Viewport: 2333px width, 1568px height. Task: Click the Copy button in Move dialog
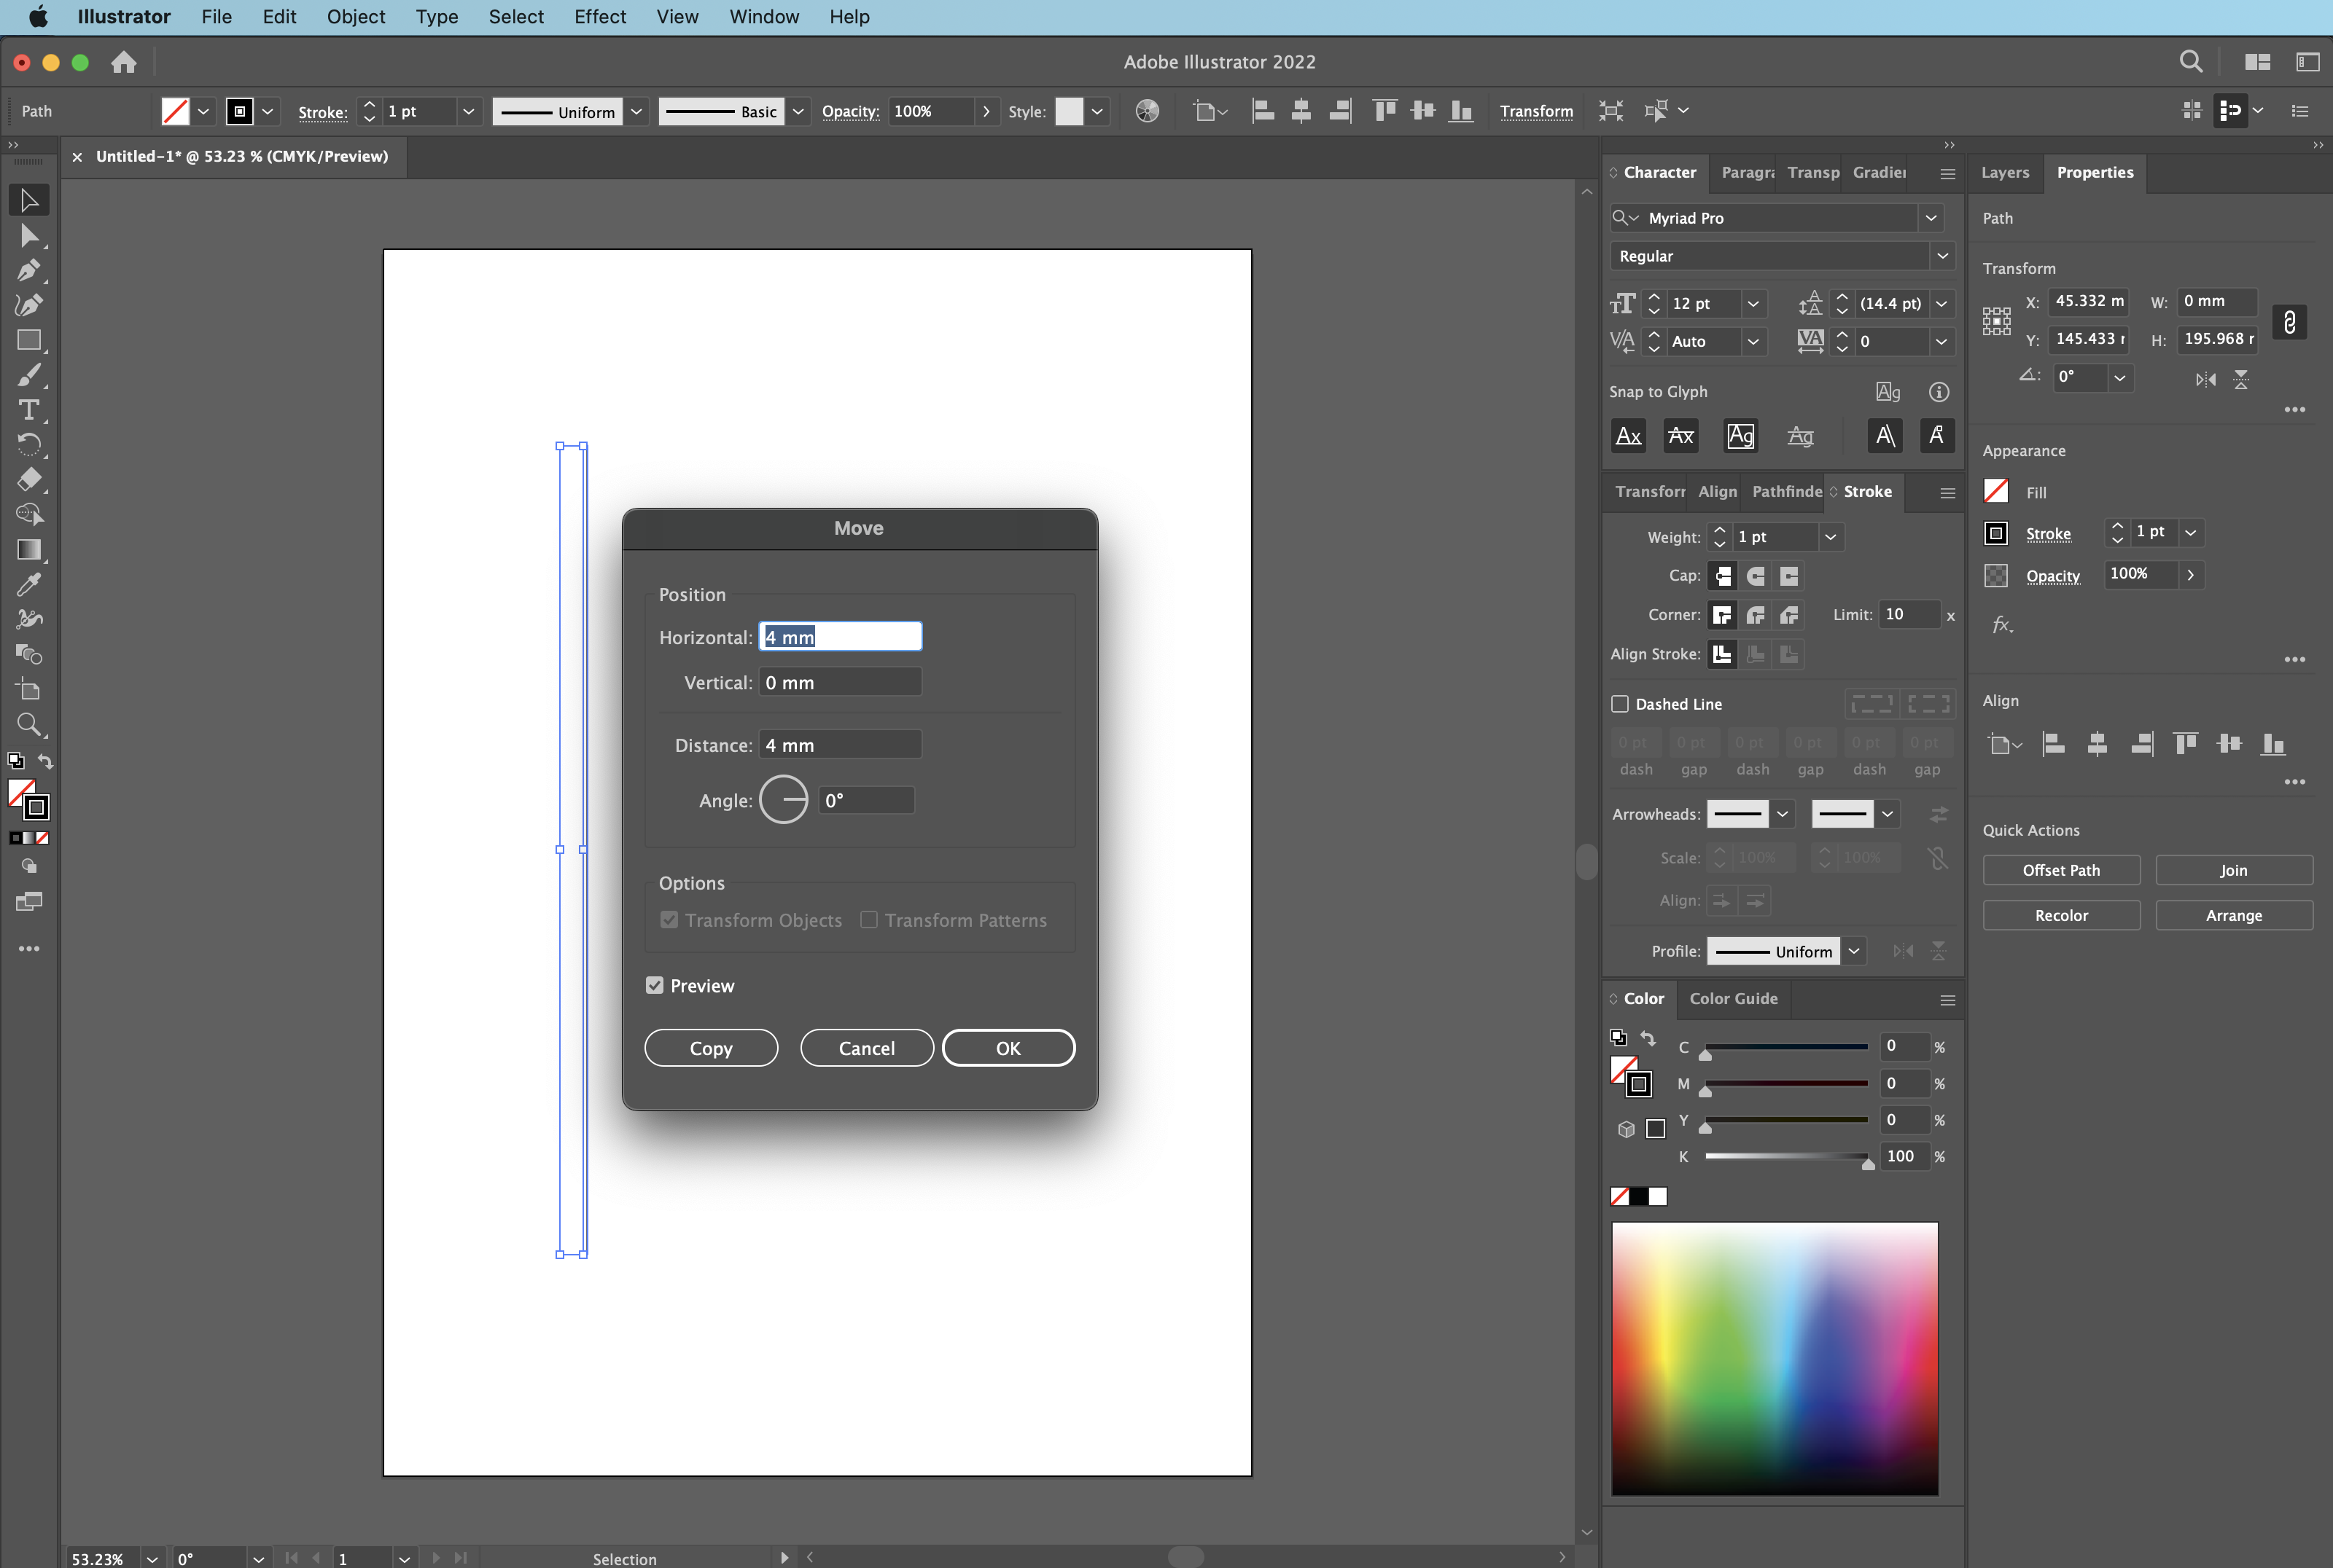point(710,1048)
